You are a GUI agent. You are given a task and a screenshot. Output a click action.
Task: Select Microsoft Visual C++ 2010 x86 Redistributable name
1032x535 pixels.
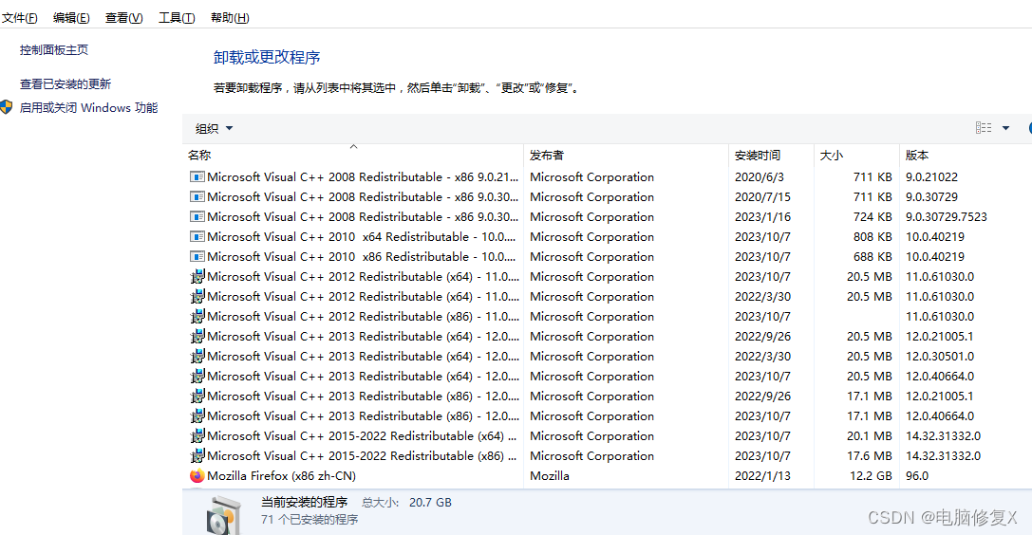(x=362, y=256)
